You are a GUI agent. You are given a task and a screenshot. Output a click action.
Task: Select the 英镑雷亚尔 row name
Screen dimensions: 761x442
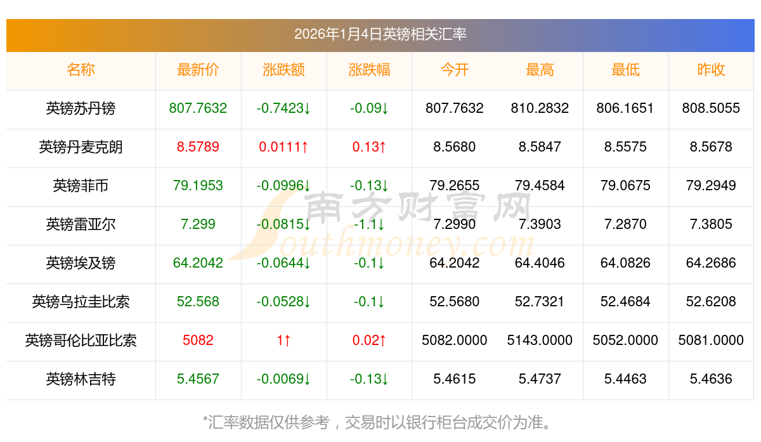coord(81,224)
